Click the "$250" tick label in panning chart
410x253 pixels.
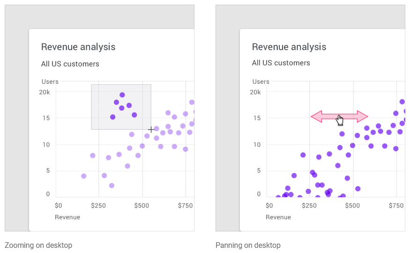click(309, 205)
